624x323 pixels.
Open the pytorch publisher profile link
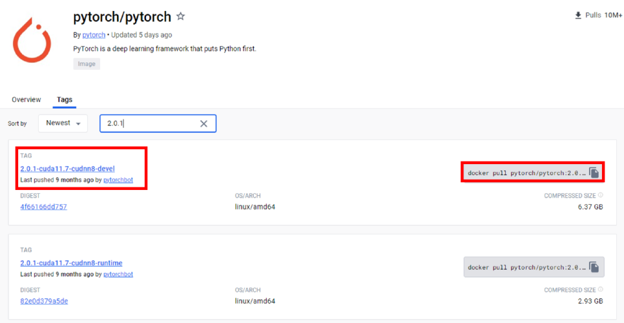[x=94, y=35]
